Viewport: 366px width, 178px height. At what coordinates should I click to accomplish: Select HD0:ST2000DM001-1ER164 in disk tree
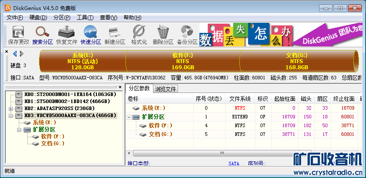(x=70, y=94)
